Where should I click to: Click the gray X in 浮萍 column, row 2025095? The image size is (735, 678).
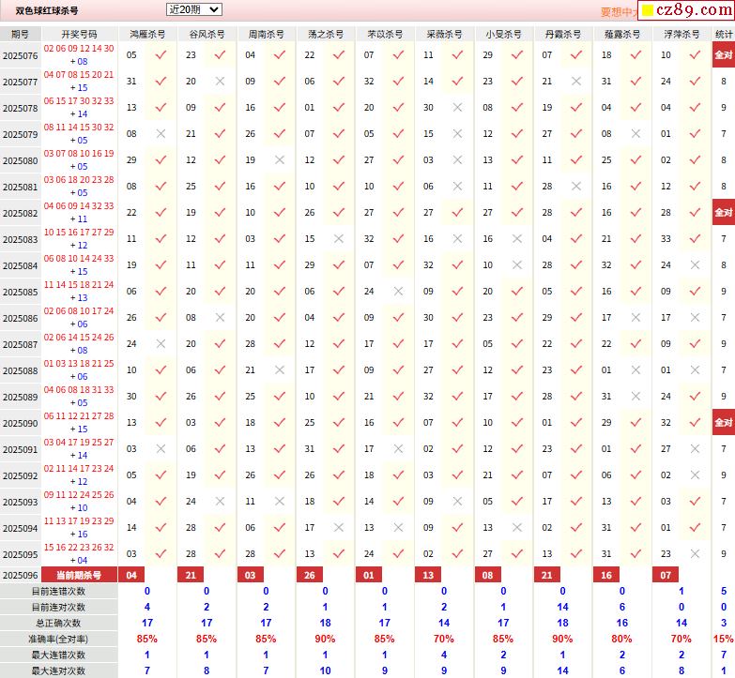click(x=696, y=553)
